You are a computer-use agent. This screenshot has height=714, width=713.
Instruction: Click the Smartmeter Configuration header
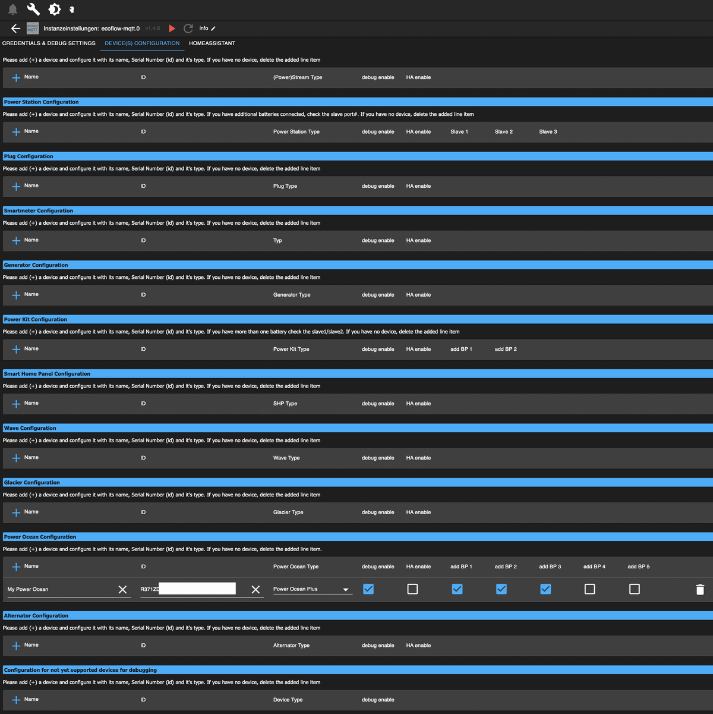(x=358, y=211)
